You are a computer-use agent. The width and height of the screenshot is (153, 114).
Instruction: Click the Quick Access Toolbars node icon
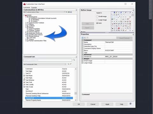pyautogui.click(x=28, y=23)
